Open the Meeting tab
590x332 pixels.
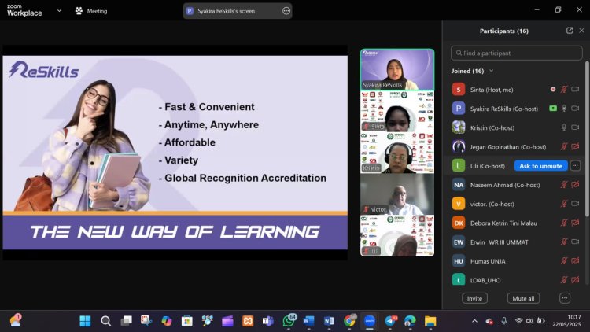point(91,11)
